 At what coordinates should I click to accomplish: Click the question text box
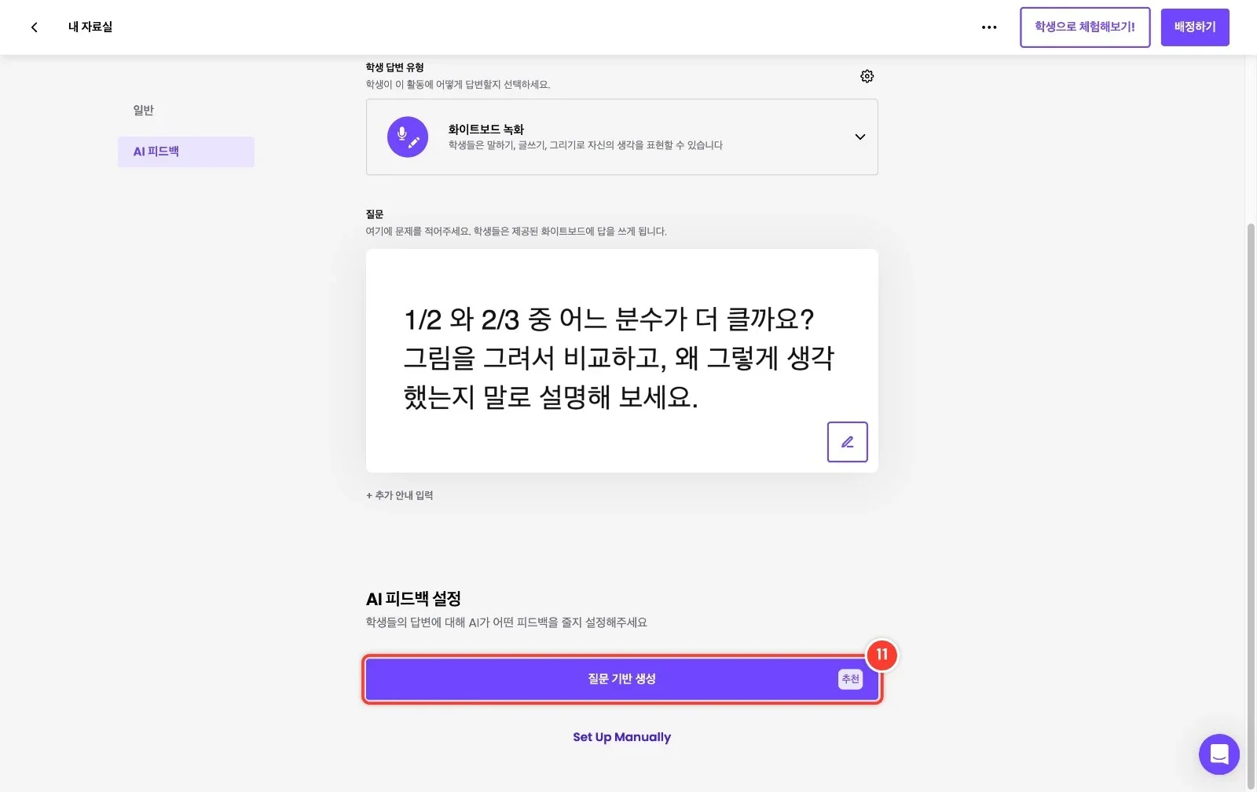coord(621,360)
